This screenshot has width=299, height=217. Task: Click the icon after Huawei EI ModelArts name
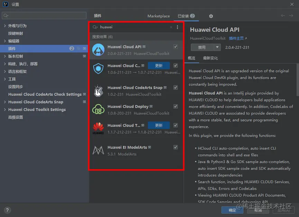149,147
